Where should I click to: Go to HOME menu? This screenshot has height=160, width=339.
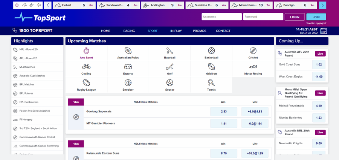(x=105, y=31)
